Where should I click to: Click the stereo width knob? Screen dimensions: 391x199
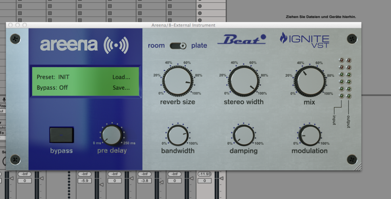coord(243,81)
